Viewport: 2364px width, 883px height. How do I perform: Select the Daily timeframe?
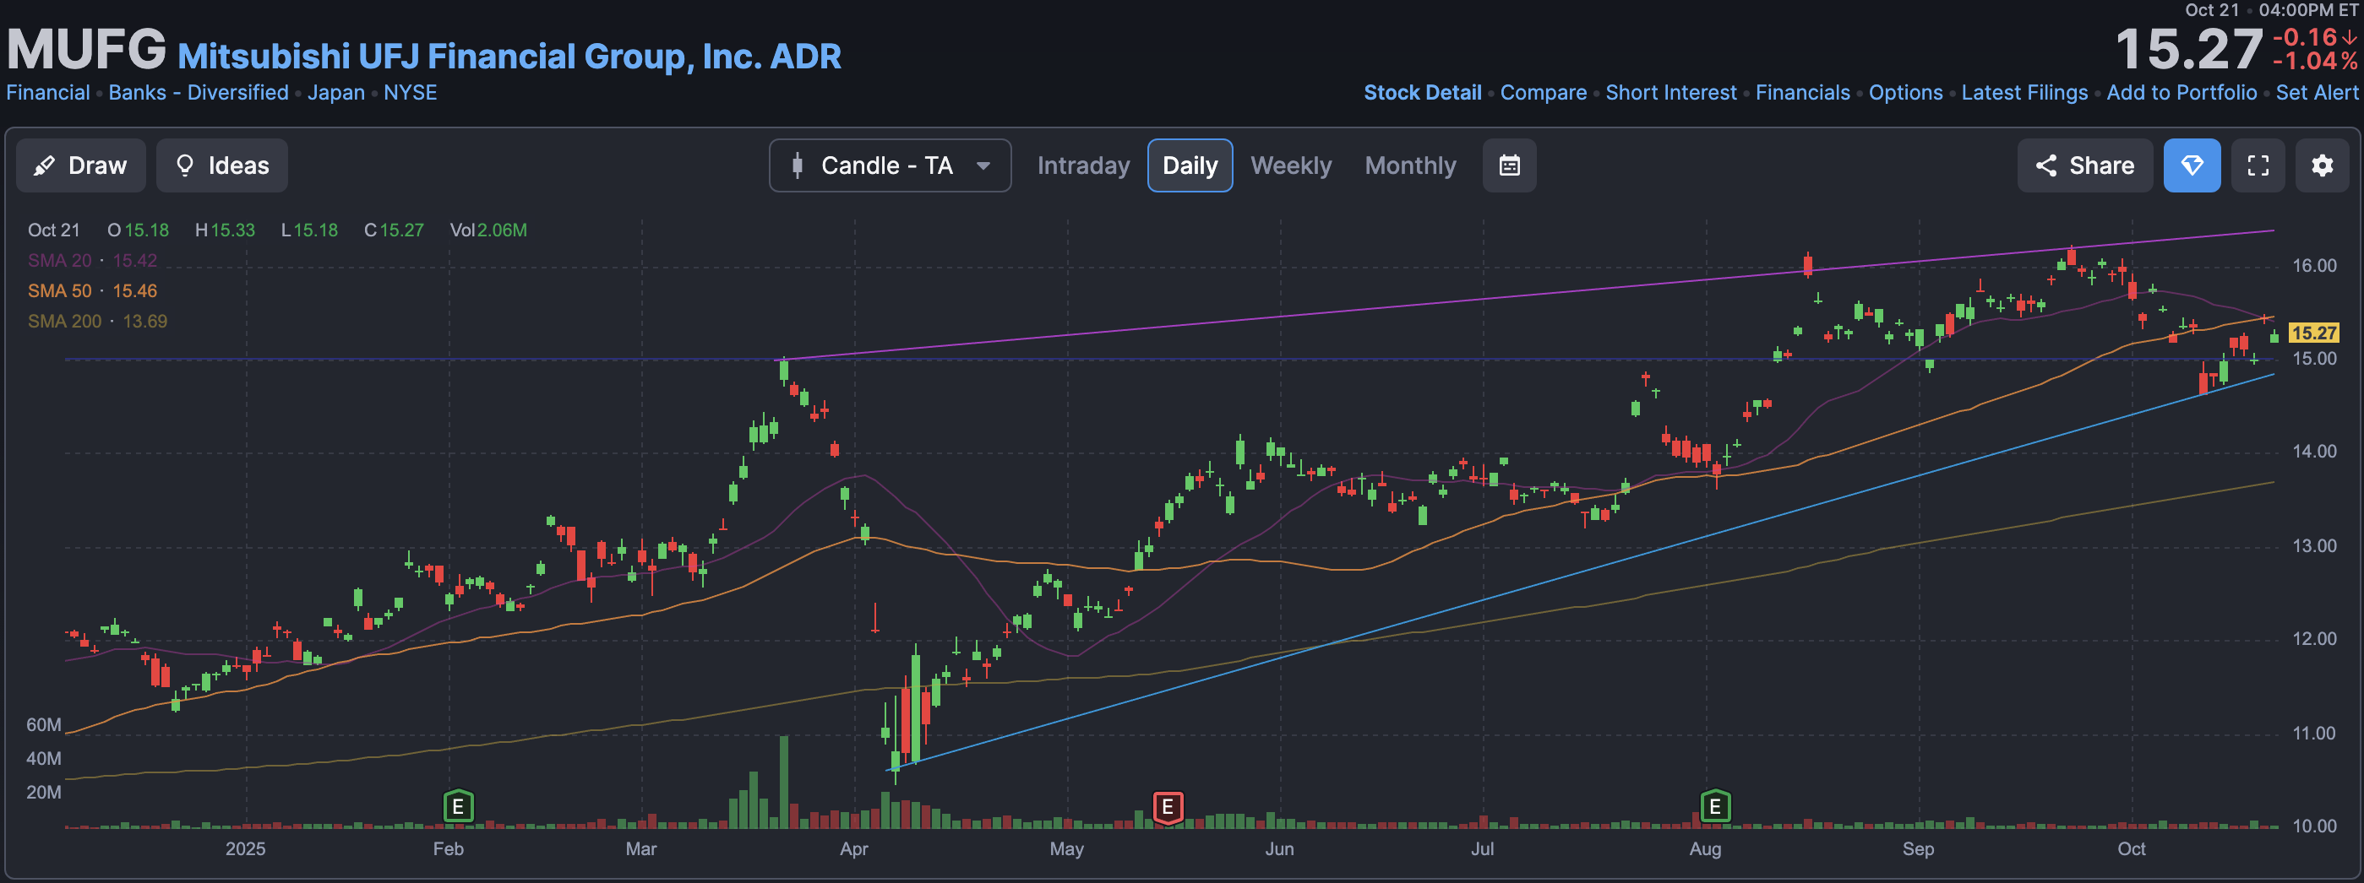[1190, 165]
